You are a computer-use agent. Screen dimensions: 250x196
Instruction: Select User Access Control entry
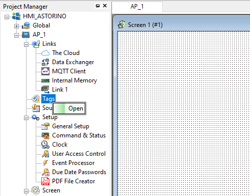(79, 154)
